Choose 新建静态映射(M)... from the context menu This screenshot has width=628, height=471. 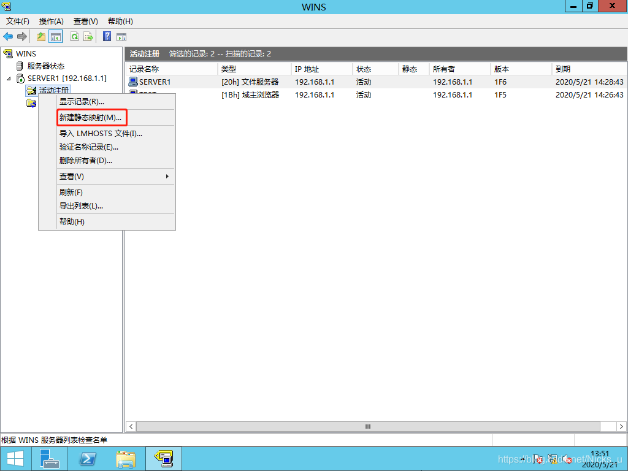[115, 118]
